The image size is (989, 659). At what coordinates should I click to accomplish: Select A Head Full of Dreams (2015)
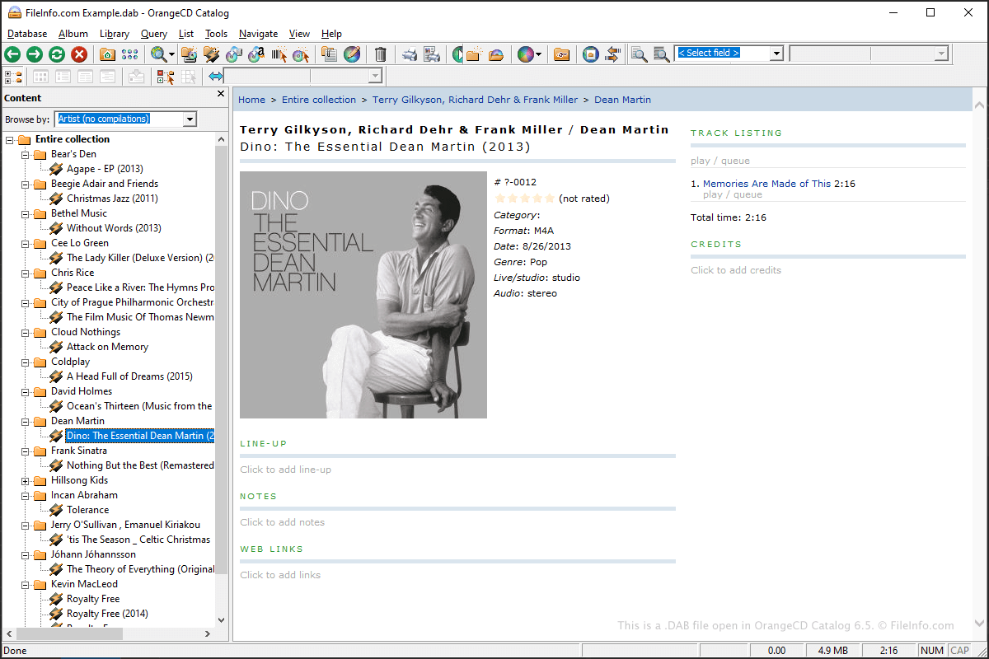coord(129,376)
